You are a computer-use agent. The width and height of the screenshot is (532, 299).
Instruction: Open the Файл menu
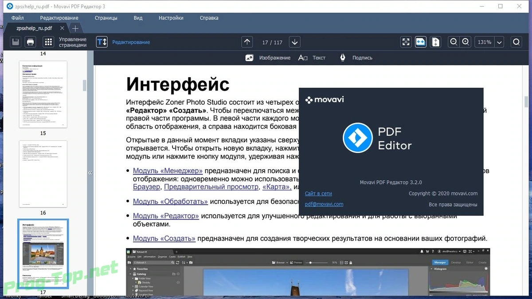click(18, 18)
